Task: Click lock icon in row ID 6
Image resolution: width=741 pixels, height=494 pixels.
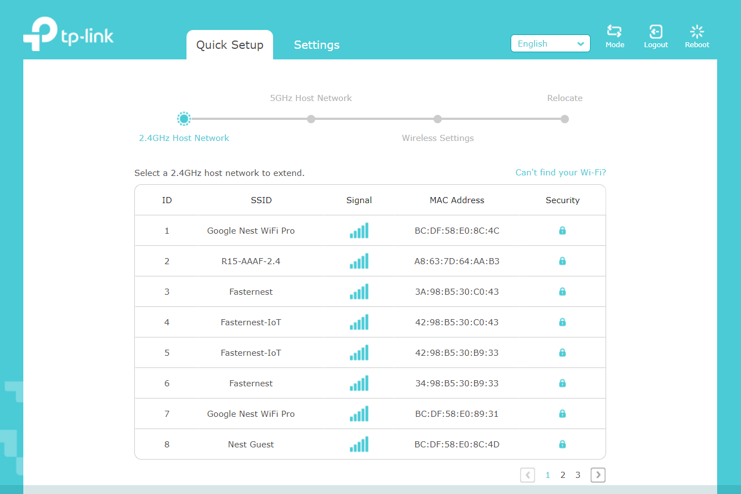Action: point(562,383)
